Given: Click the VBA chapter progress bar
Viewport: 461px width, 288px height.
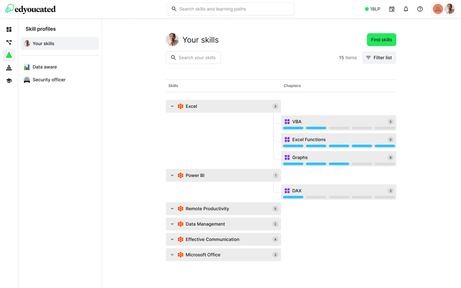Looking at the screenshot, I should click(x=339, y=128).
